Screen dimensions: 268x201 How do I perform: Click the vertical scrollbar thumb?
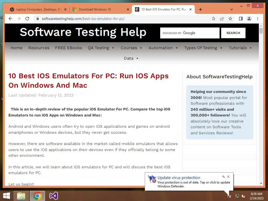pos(261,31)
